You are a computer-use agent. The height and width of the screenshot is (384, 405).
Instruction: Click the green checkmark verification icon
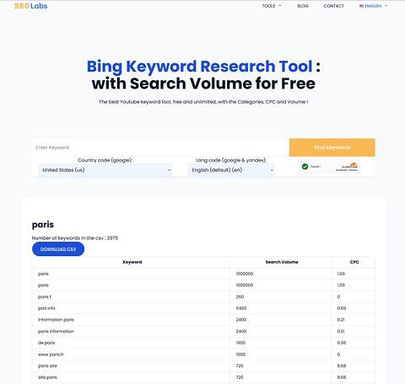tap(305, 167)
